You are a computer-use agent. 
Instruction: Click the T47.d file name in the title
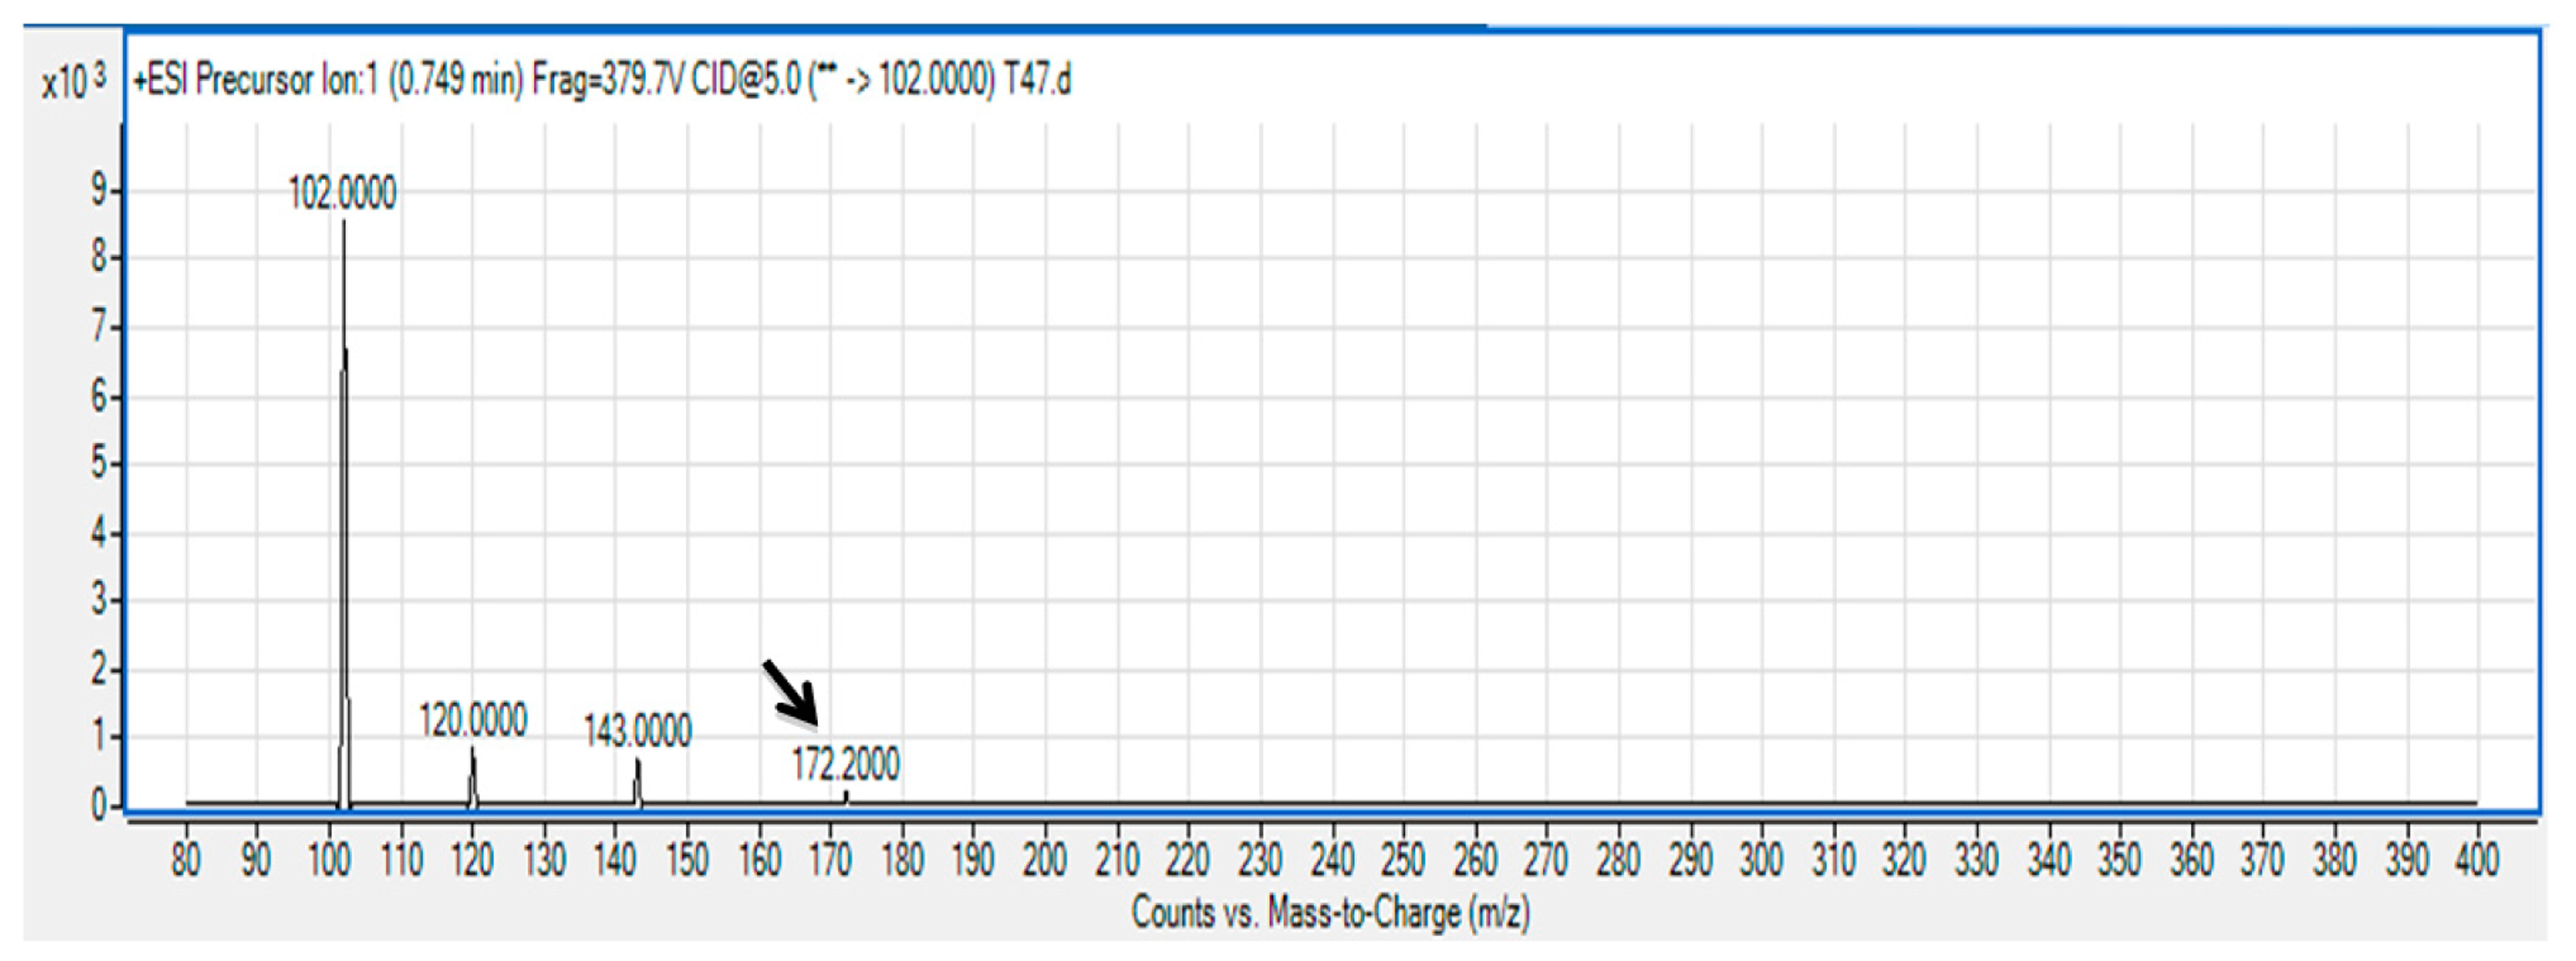[x=1037, y=80]
